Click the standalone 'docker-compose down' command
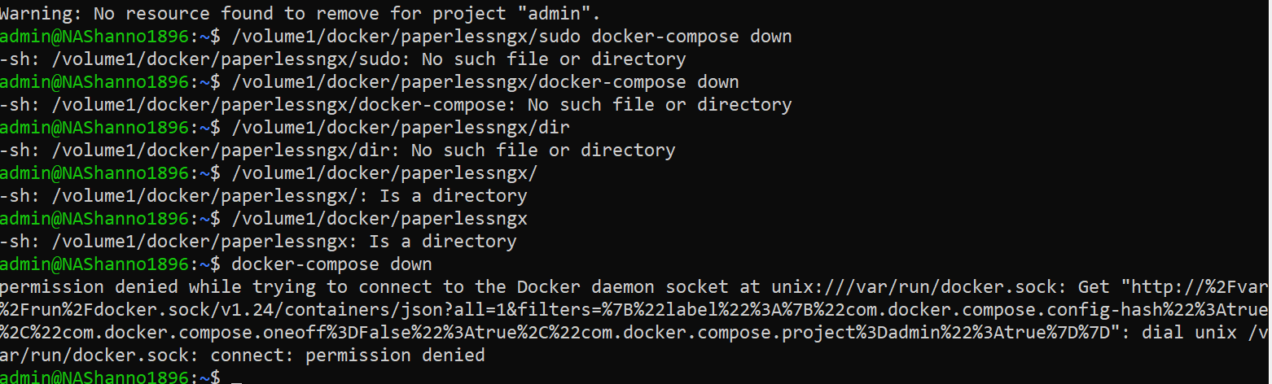This screenshot has height=384, width=1272. (x=331, y=264)
